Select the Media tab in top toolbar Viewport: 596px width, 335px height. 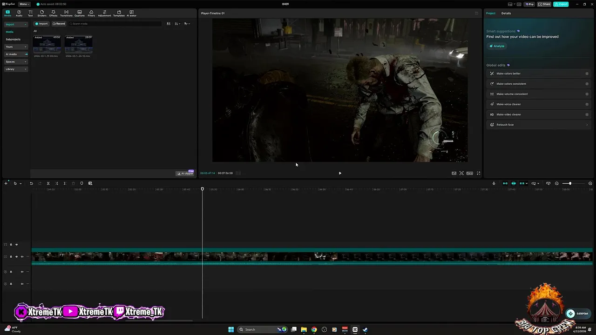point(7,13)
